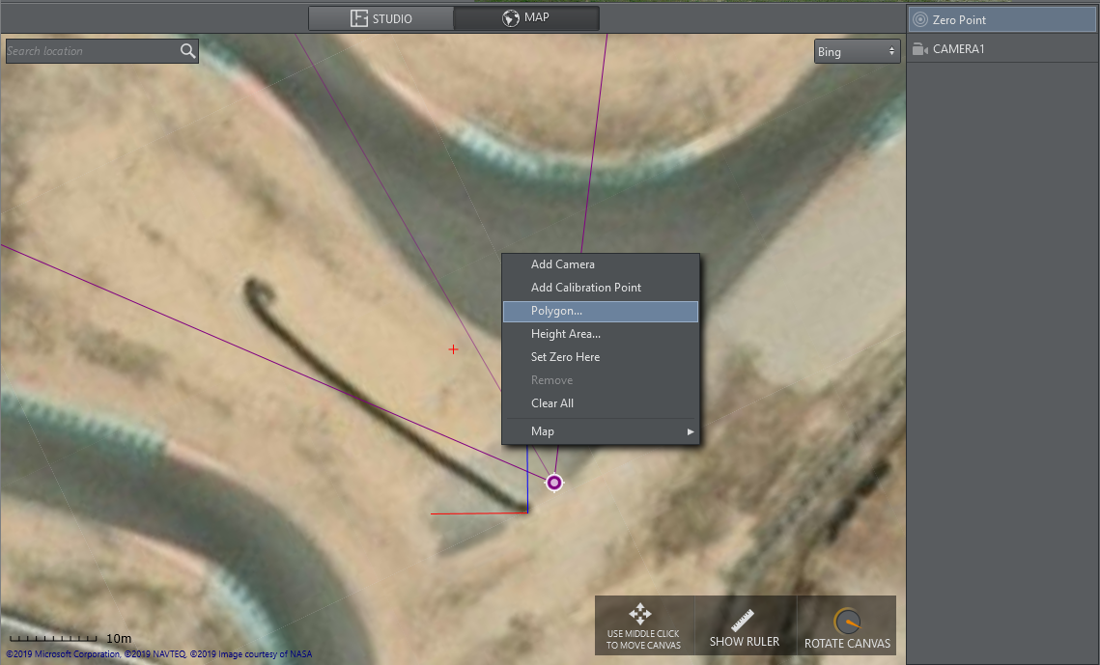Screen dimensions: 1100x665
Task: Click the Rotate Canvas dial icon
Action: tap(847, 620)
